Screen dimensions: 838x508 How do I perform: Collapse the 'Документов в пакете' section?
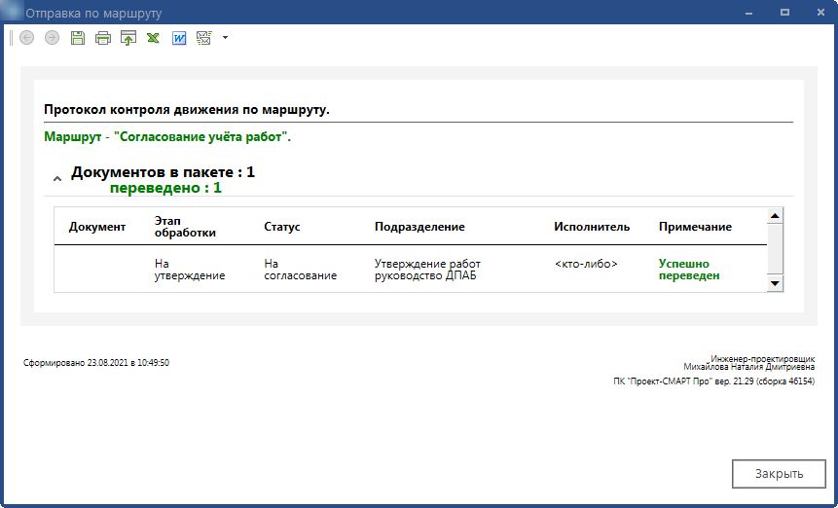point(57,179)
